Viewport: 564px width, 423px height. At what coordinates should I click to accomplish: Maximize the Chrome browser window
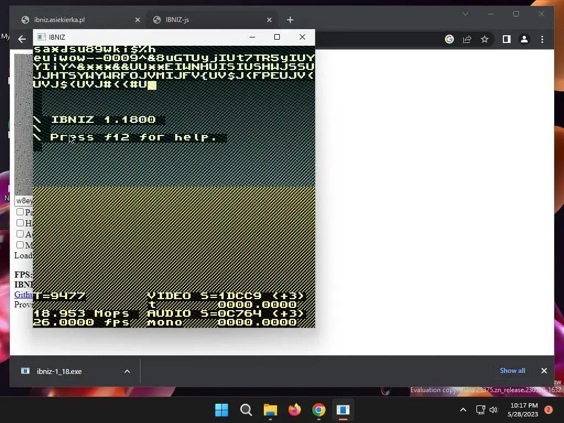point(516,14)
